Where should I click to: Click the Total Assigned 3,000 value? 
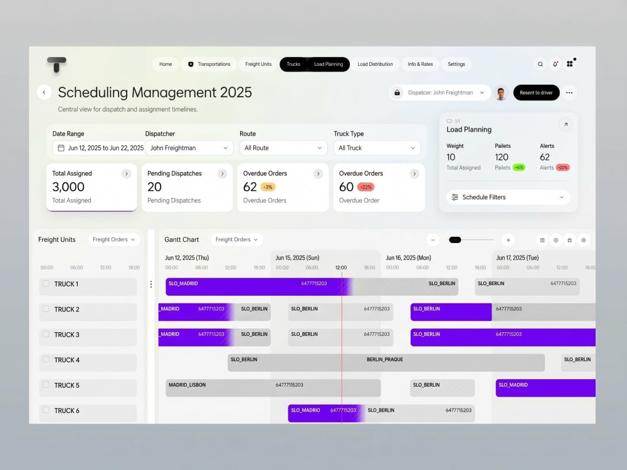[68, 187]
